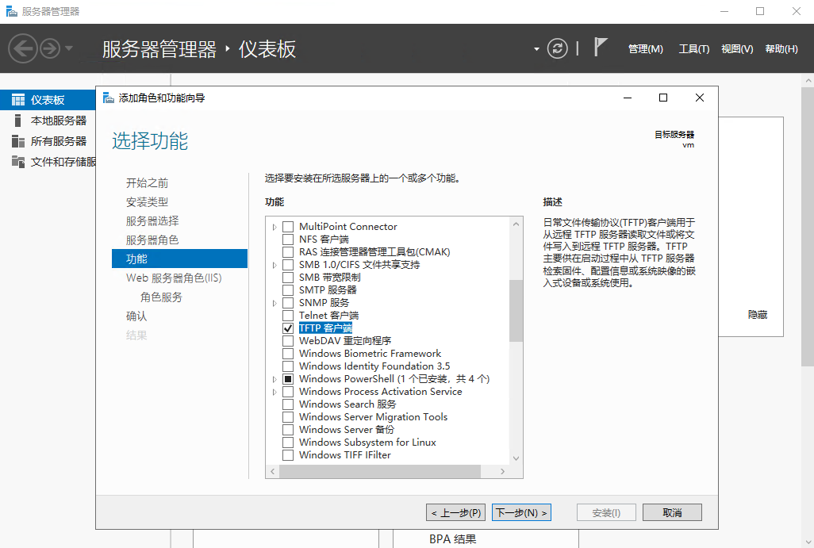
Task: Open the 工具(T) menu
Action: 693,49
